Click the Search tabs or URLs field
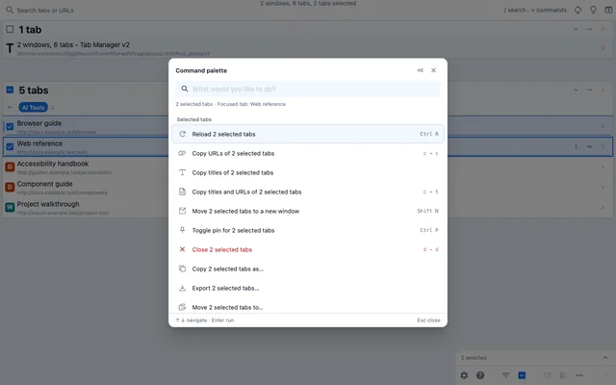616x385 pixels. [x=251, y=11]
